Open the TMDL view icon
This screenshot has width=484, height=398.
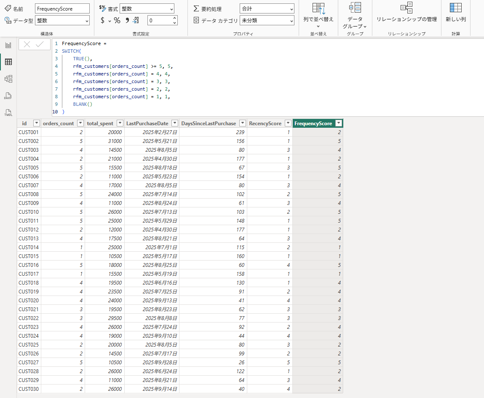click(x=8, y=113)
